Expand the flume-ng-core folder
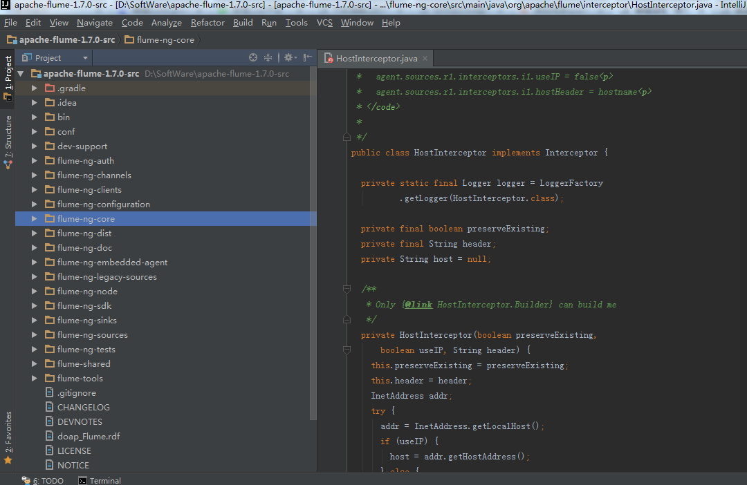This screenshot has width=747, height=485. click(x=35, y=219)
